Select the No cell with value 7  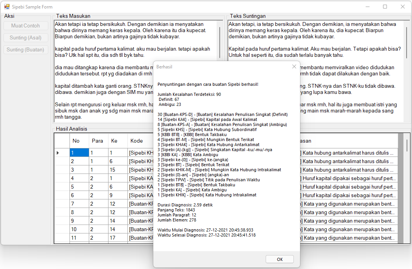pyautogui.click(x=80, y=204)
